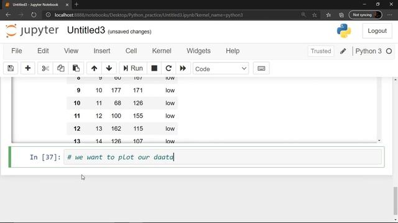This screenshot has width=398, height=223.
Task: Close the Untitled3 Jupyter Notebook tab
Action: [67, 4]
